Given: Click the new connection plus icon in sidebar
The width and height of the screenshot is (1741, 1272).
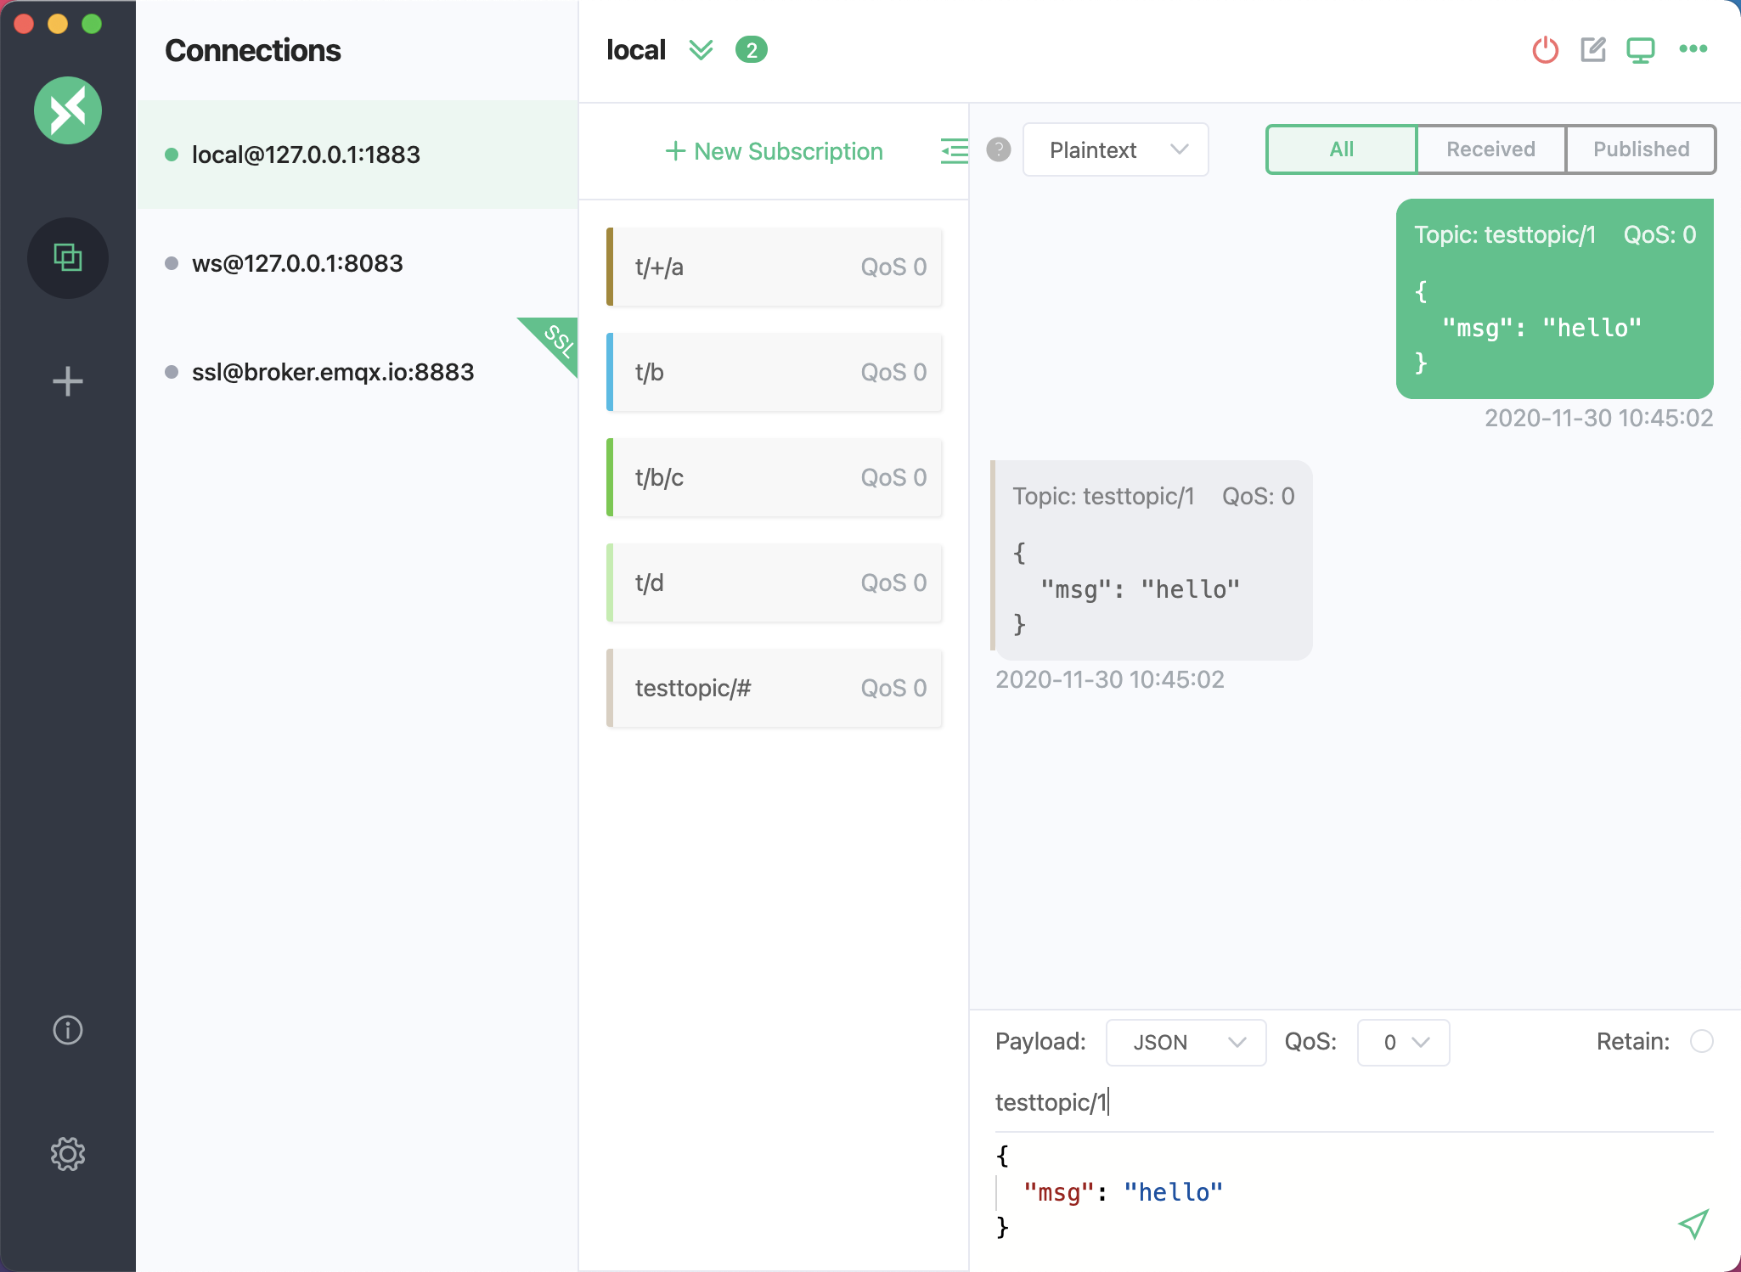Looking at the screenshot, I should click(69, 376).
